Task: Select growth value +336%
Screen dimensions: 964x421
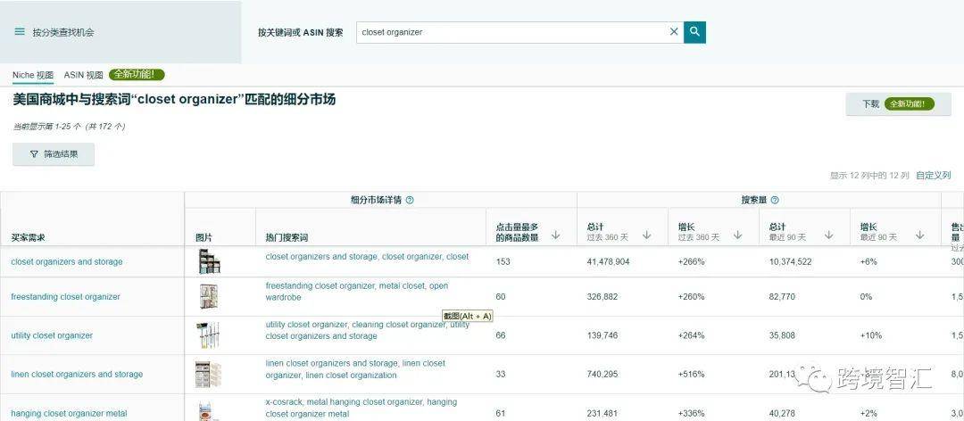Action: [x=692, y=414]
